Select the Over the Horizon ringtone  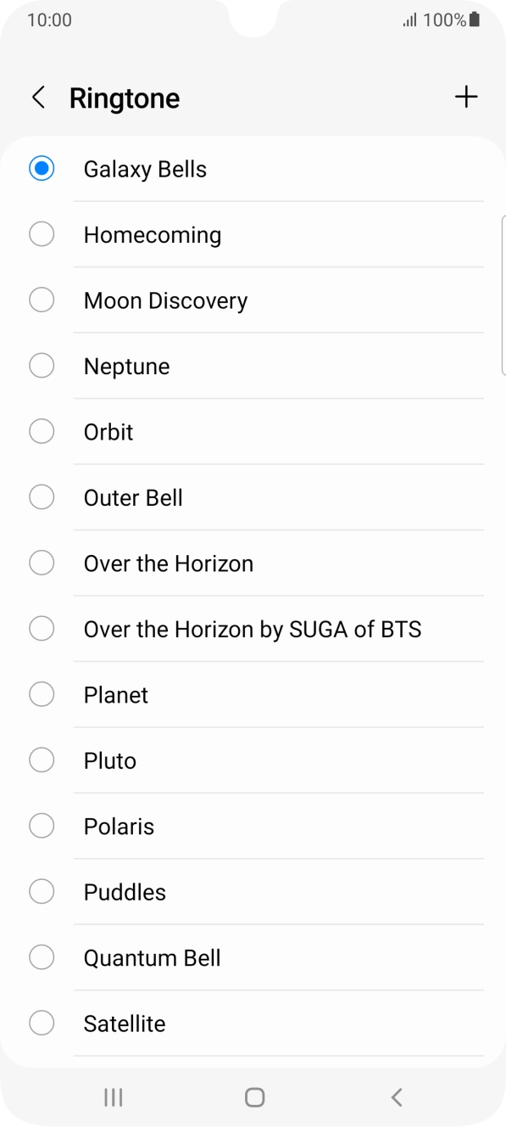(169, 563)
